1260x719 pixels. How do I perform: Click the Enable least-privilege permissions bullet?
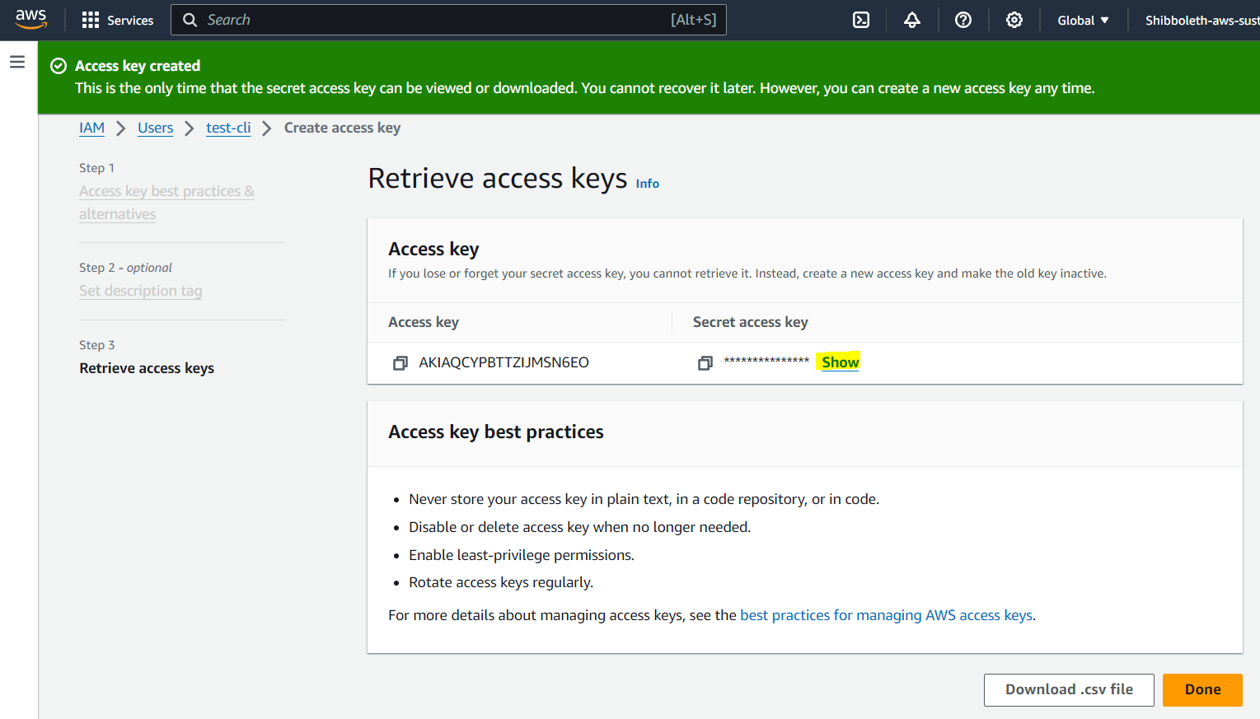coord(522,555)
